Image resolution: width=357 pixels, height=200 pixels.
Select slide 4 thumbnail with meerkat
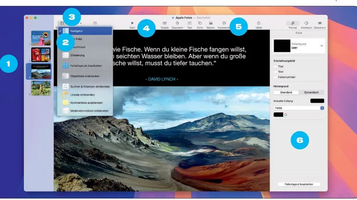pyautogui.click(x=41, y=88)
